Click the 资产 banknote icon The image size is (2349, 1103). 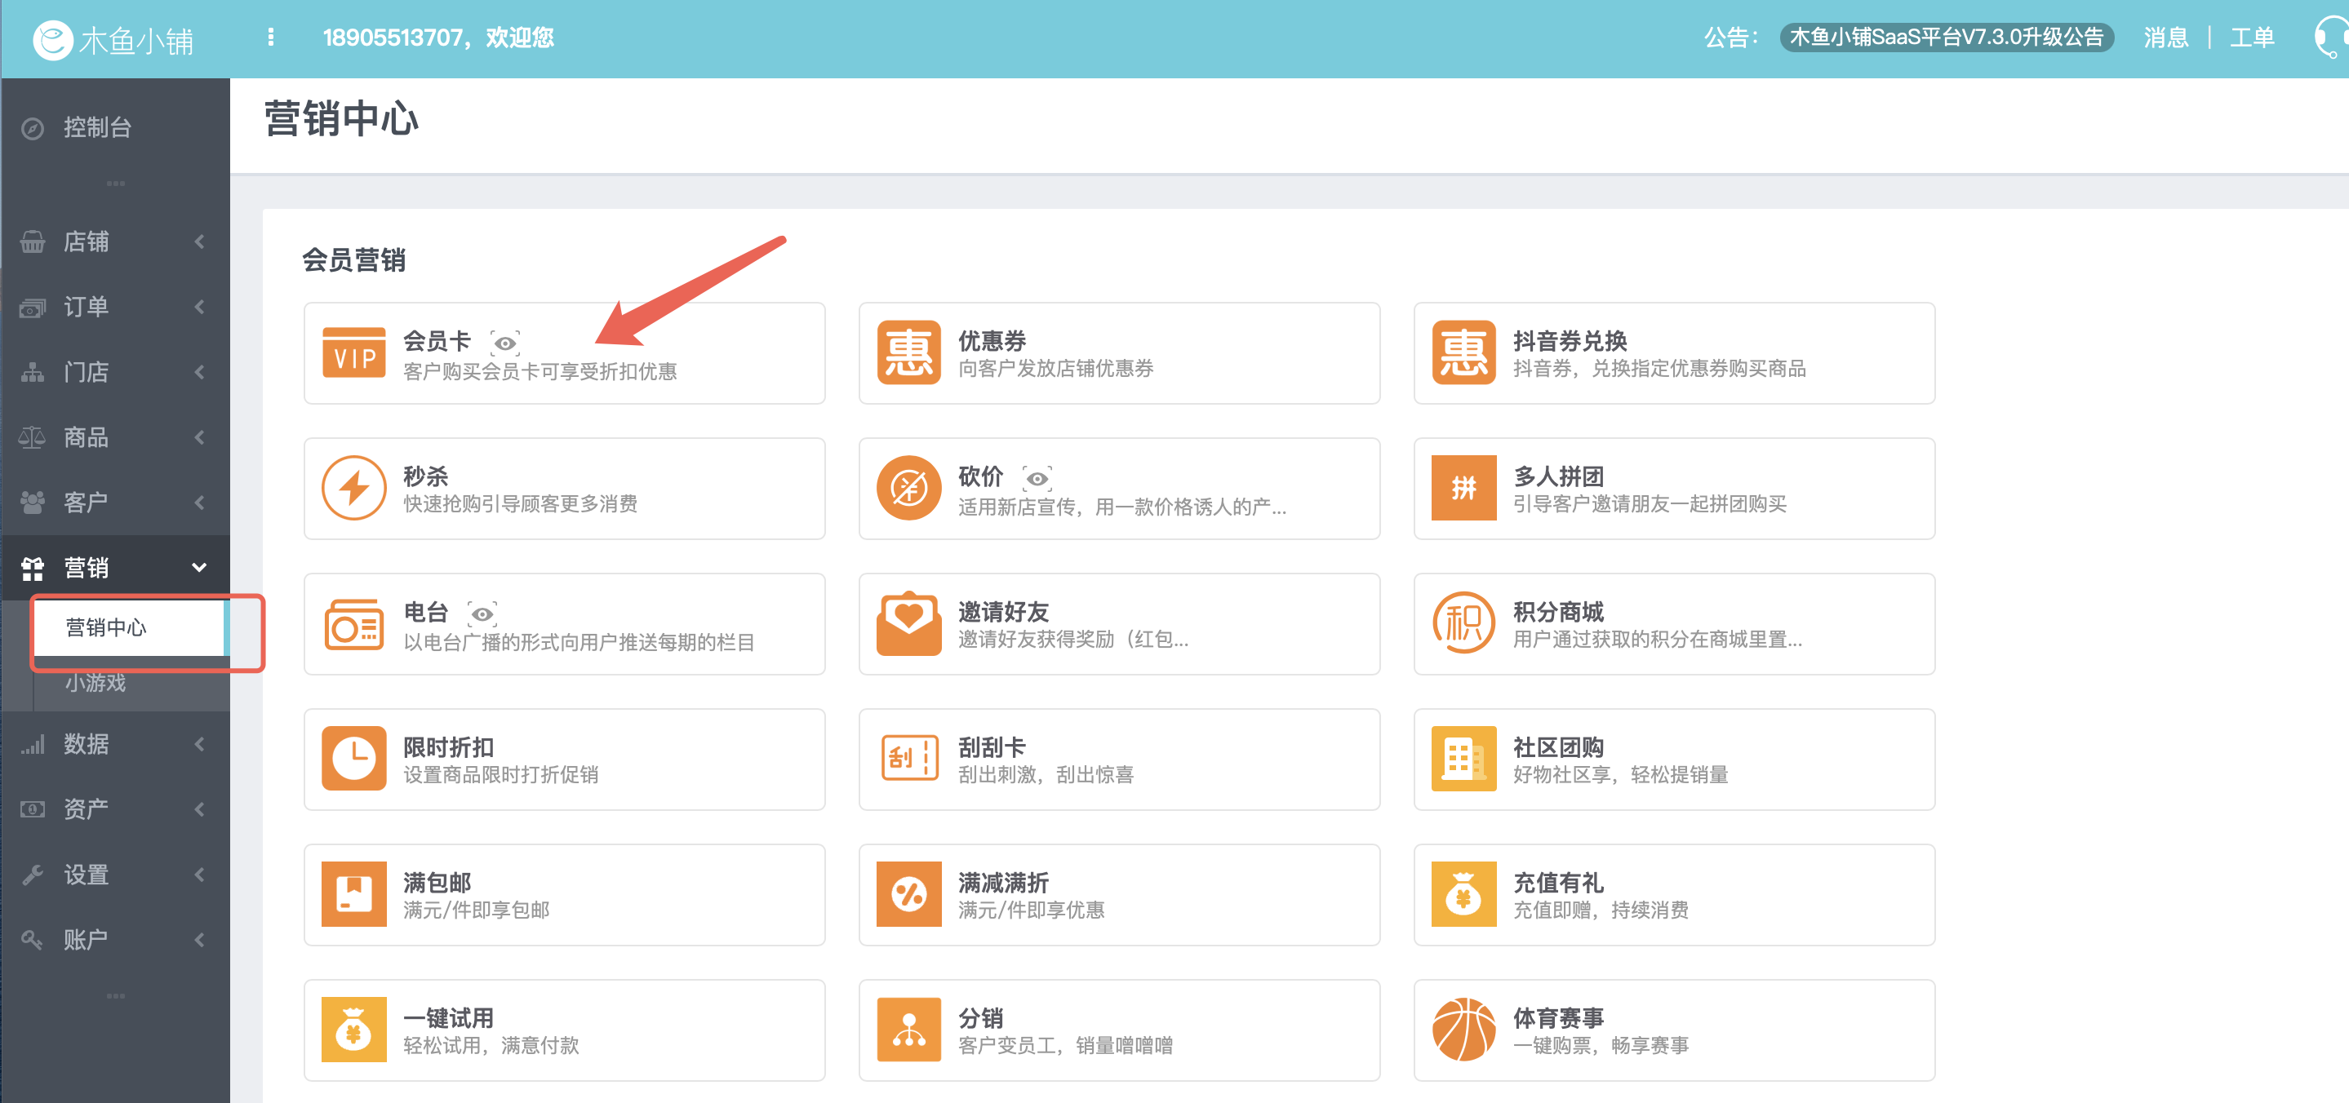(x=32, y=809)
